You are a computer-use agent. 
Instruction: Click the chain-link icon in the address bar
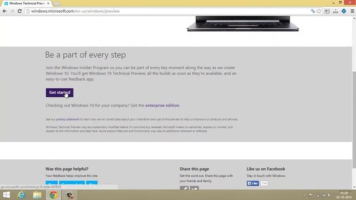tap(313, 11)
